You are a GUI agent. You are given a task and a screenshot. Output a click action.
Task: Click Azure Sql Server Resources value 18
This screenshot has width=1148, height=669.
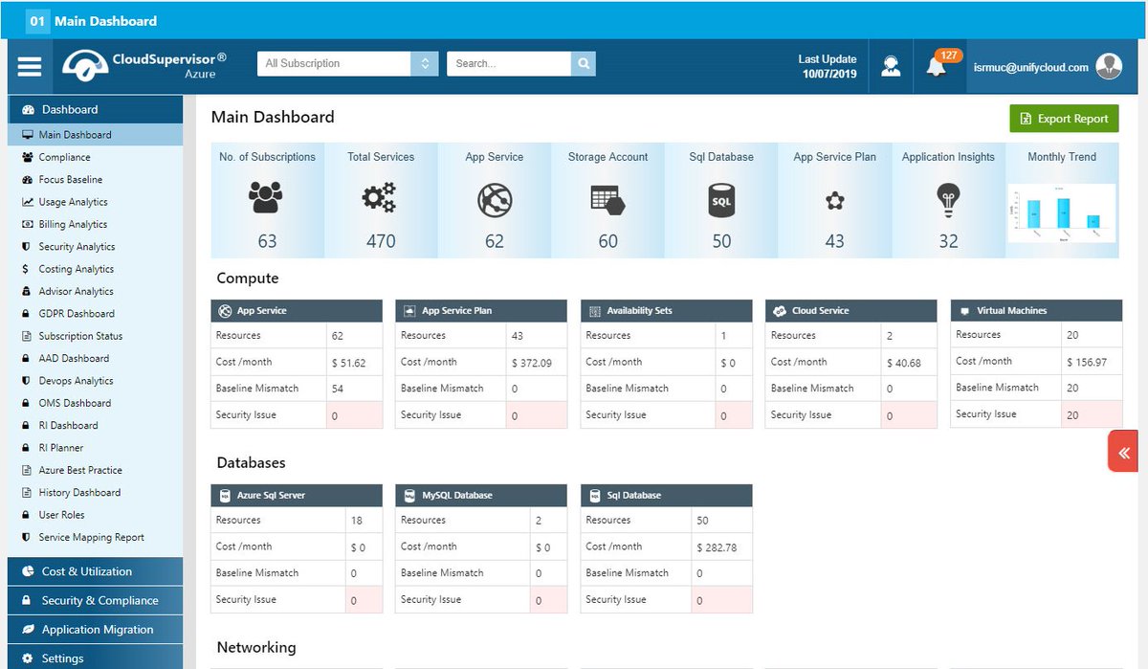[x=356, y=521]
